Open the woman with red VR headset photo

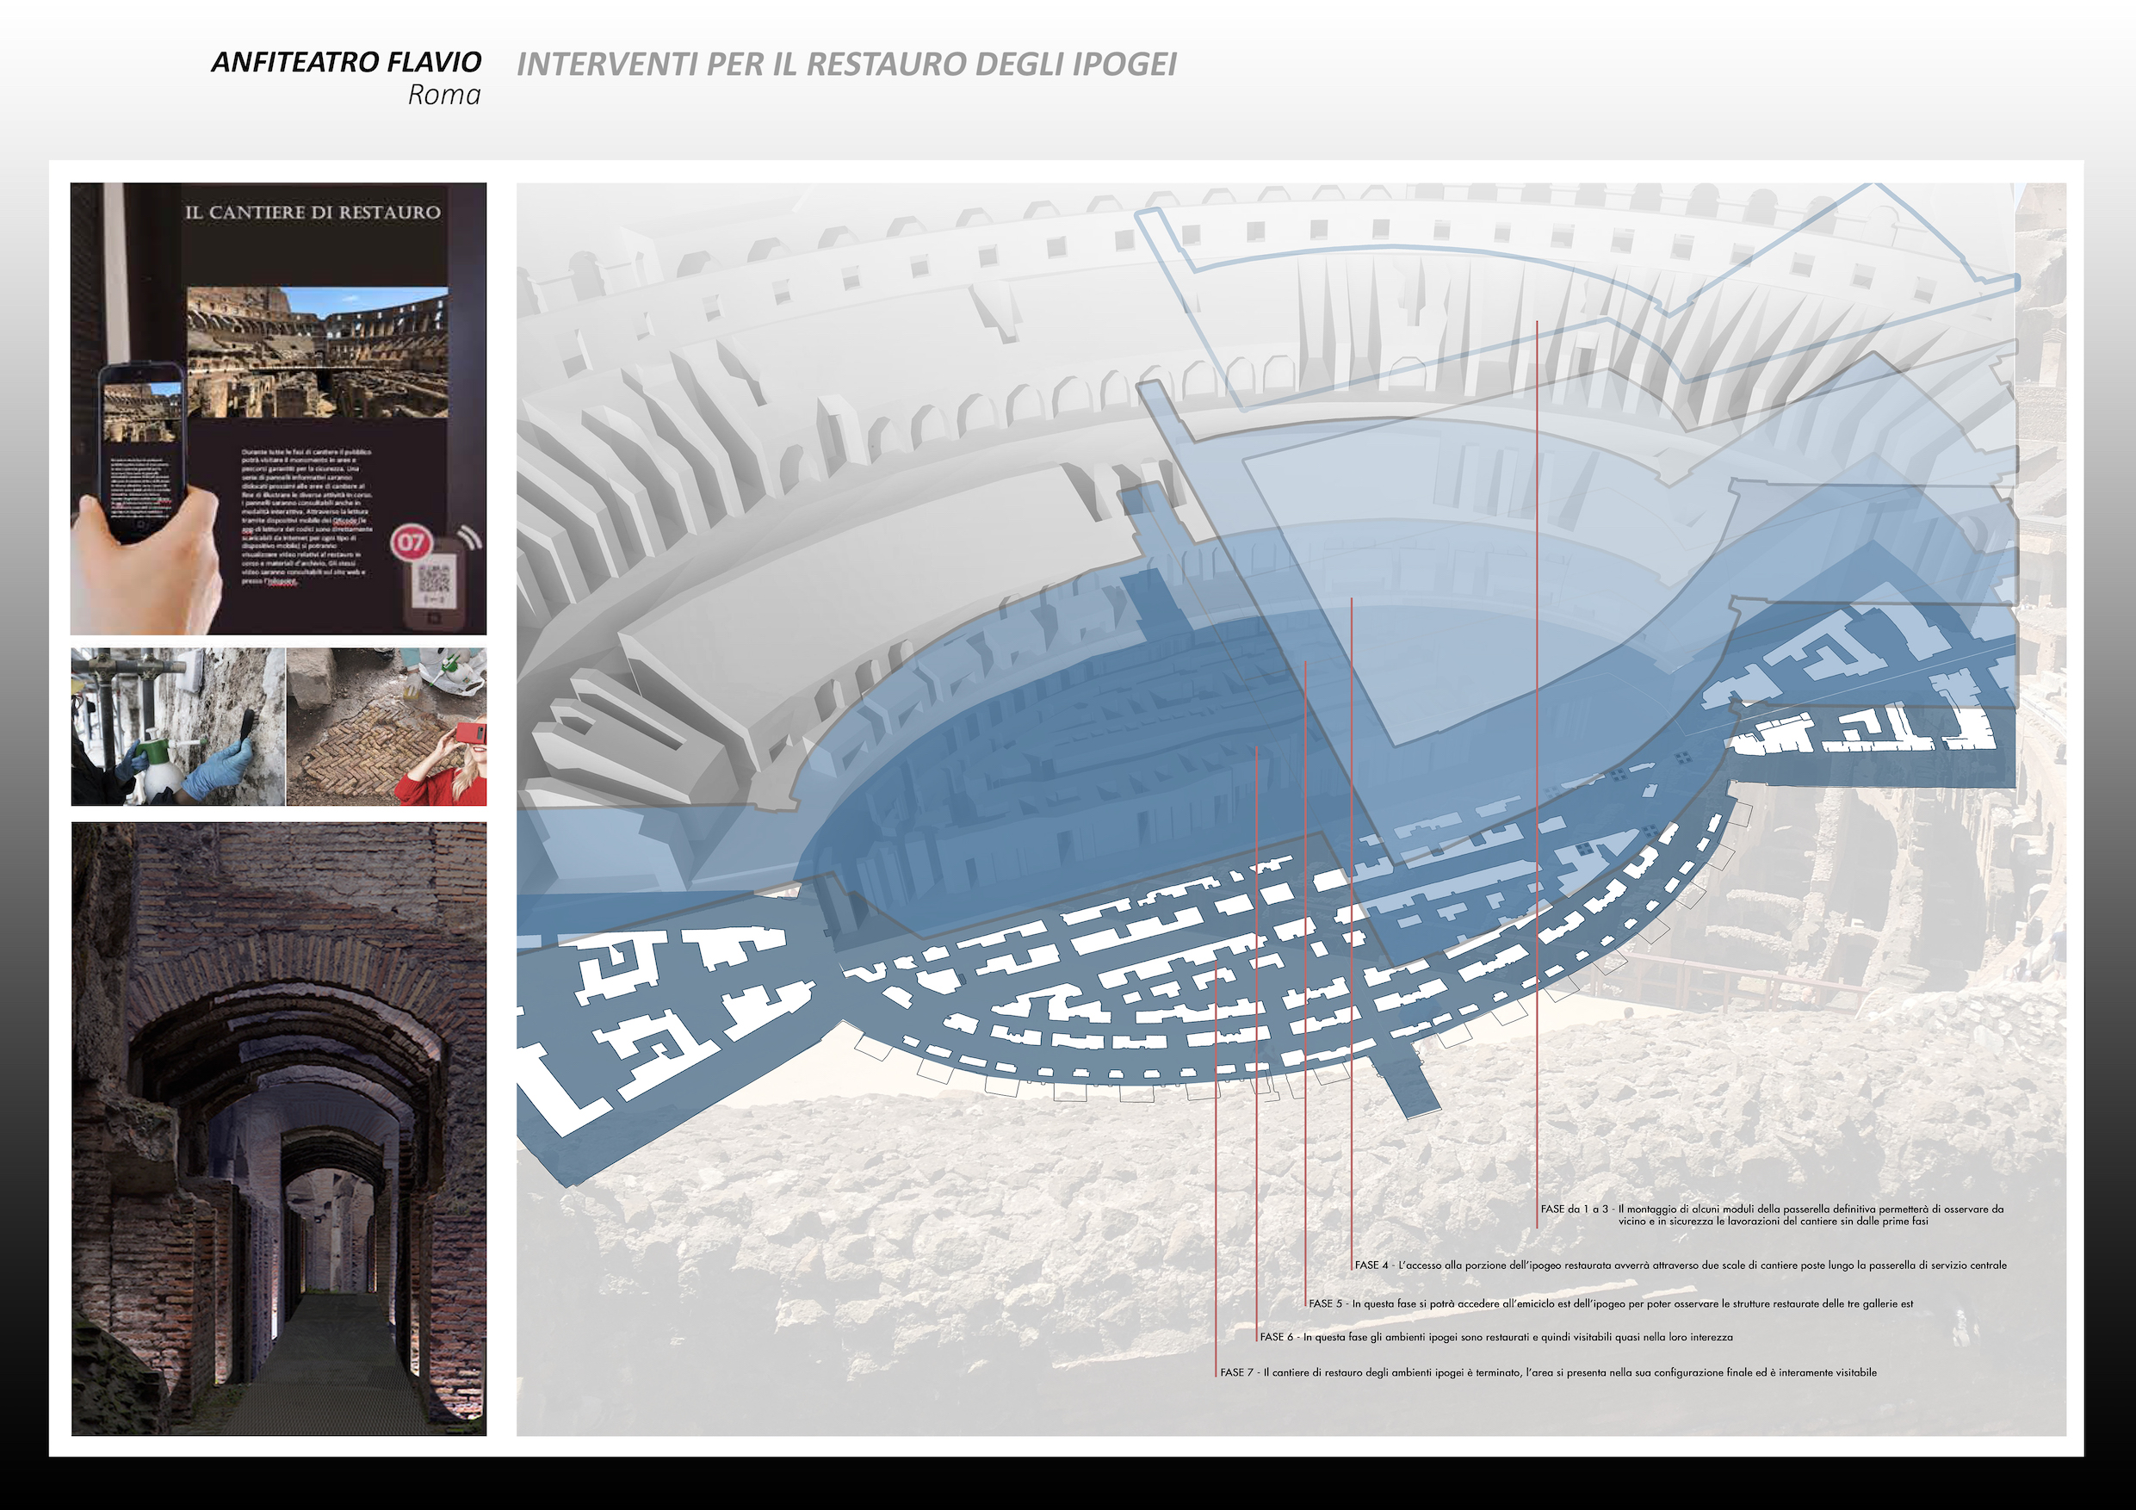point(386,727)
